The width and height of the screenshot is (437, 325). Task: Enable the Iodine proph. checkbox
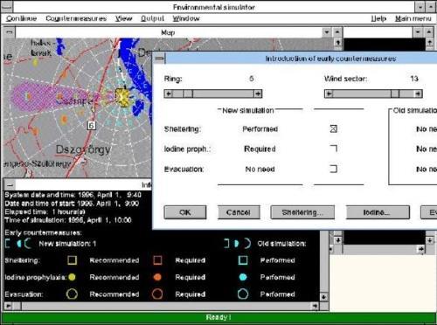tap(334, 149)
